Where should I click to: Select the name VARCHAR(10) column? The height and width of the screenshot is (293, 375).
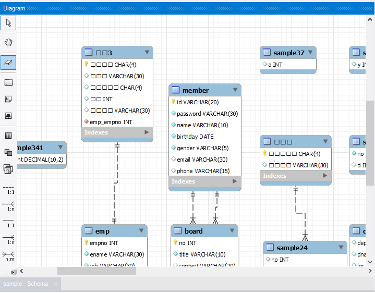(205, 125)
